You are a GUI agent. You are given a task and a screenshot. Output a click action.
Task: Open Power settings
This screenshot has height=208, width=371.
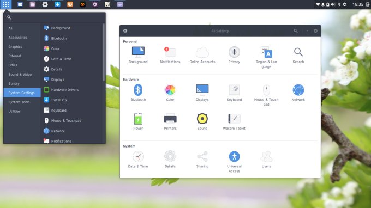(138, 121)
